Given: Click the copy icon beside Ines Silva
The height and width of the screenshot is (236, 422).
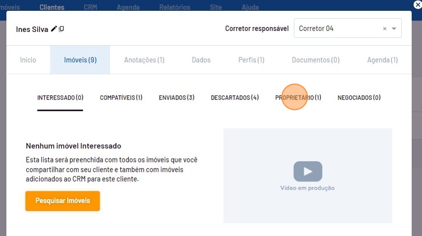Looking at the screenshot, I should pyautogui.click(x=61, y=29).
